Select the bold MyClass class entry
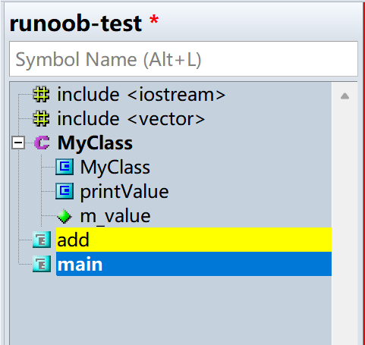Image resolution: width=365 pixels, height=345 pixels. [x=95, y=143]
